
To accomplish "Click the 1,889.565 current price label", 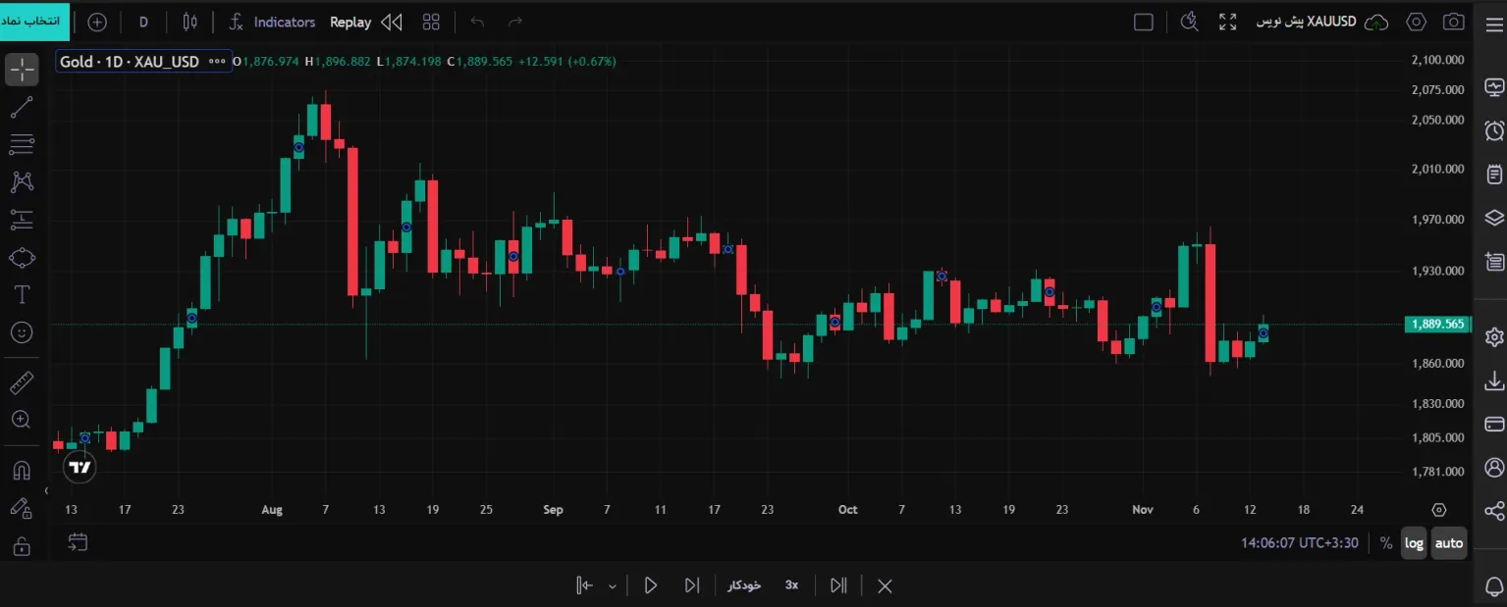I will 1437,324.
